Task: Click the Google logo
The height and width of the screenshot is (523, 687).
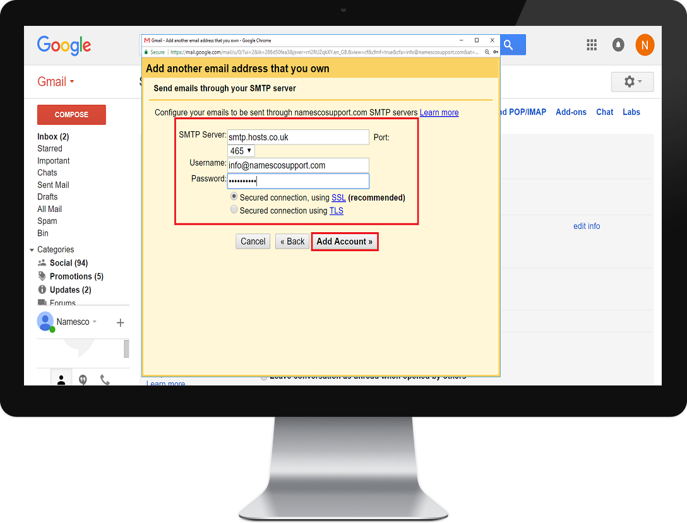Action: 64,45
